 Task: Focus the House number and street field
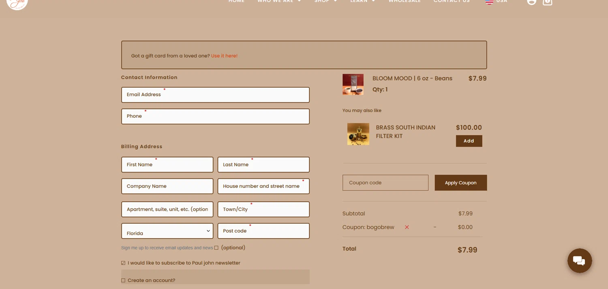263,186
